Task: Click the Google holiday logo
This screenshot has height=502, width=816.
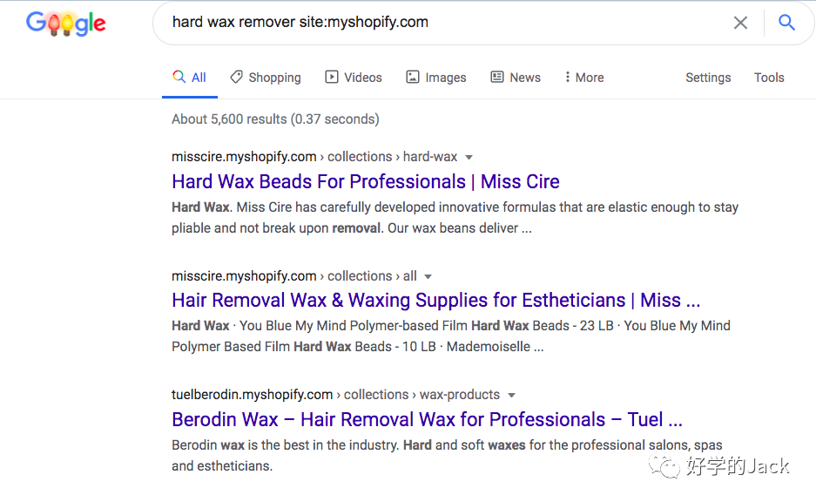Action: (x=66, y=23)
